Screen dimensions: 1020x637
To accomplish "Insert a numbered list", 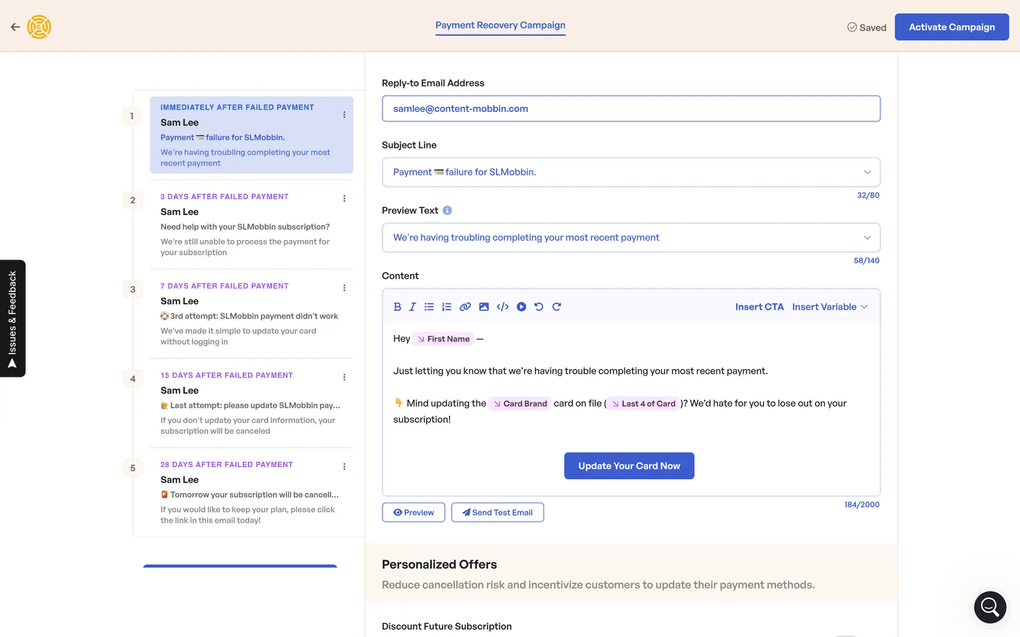I will tap(446, 307).
